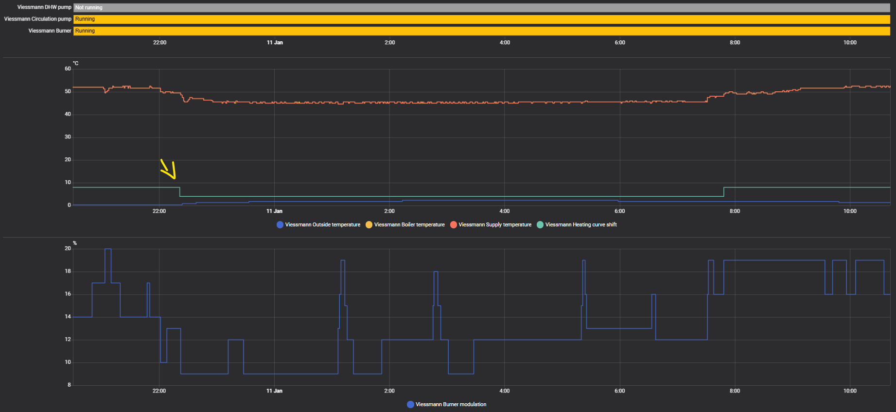Click the Viessmann Burner 'Running' timeline bar

(482, 31)
